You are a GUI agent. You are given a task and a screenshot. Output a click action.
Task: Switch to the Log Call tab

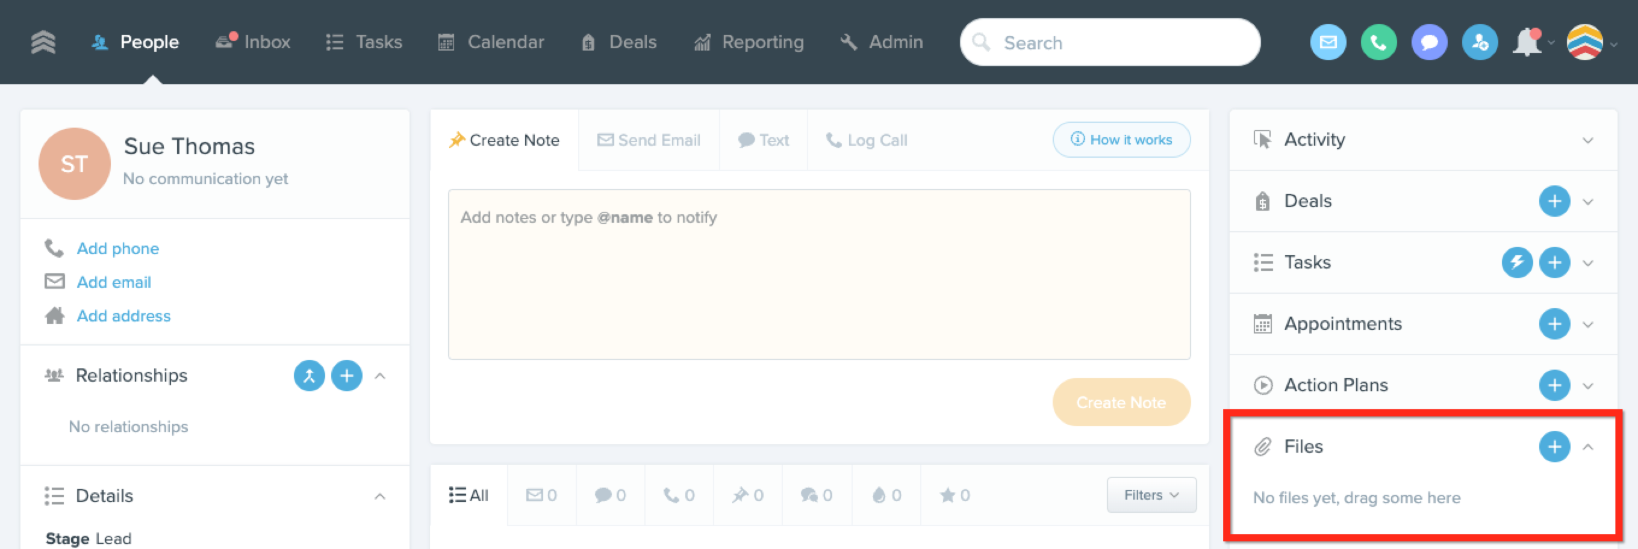tap(866, 140)
